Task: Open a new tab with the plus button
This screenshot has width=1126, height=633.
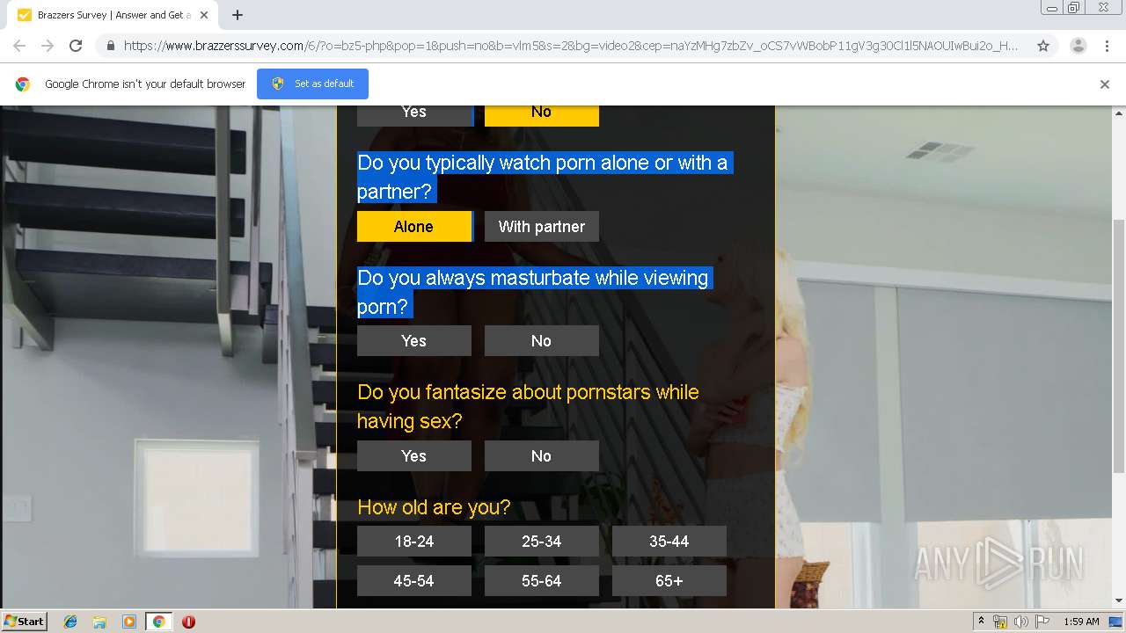Action: [x=238, y=15]
